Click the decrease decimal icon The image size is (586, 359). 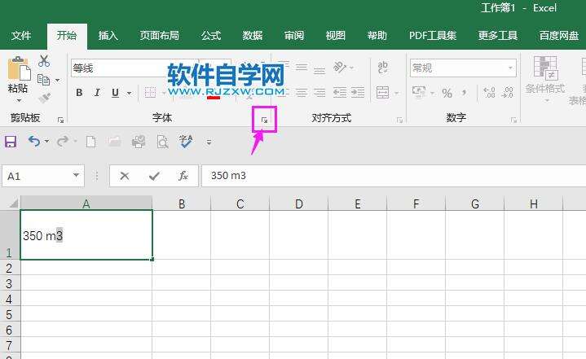pyautogui.click(x=507, y=92)
